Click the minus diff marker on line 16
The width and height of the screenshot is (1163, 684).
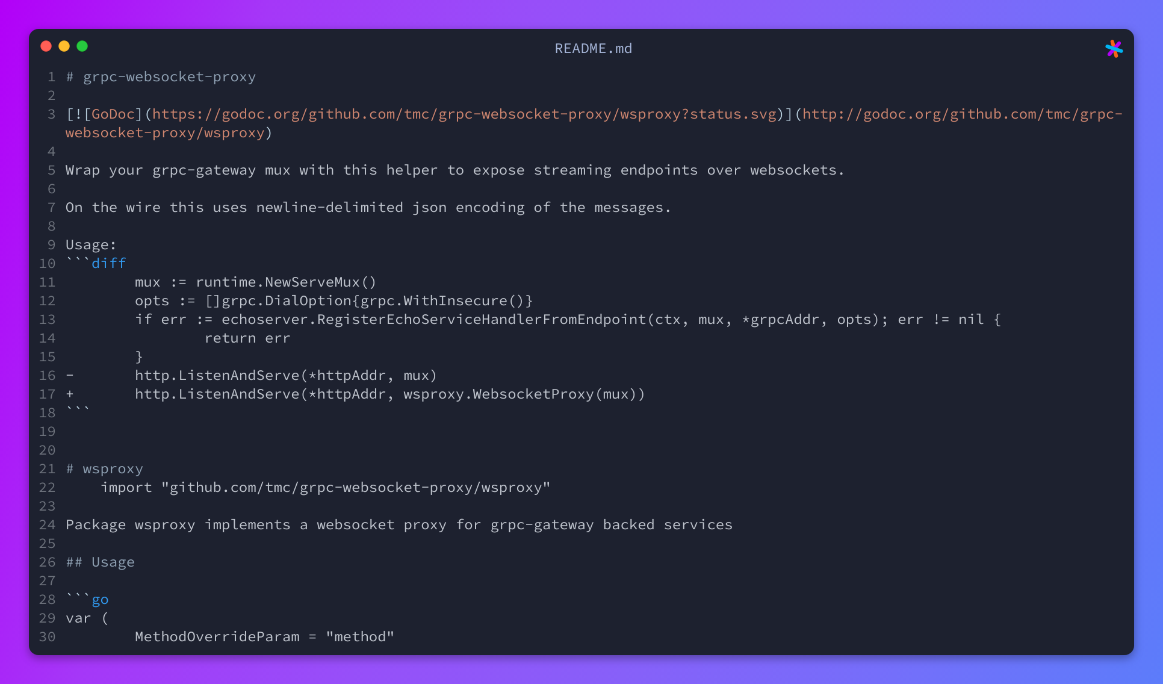point(70,376)
